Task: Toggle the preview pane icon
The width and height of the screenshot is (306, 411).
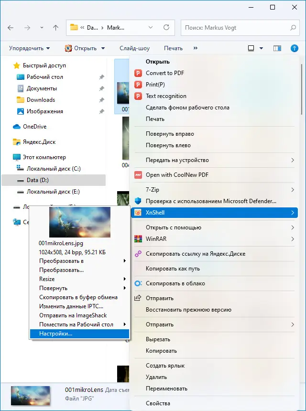Action: pyautogui.click(x=277, y=48)
